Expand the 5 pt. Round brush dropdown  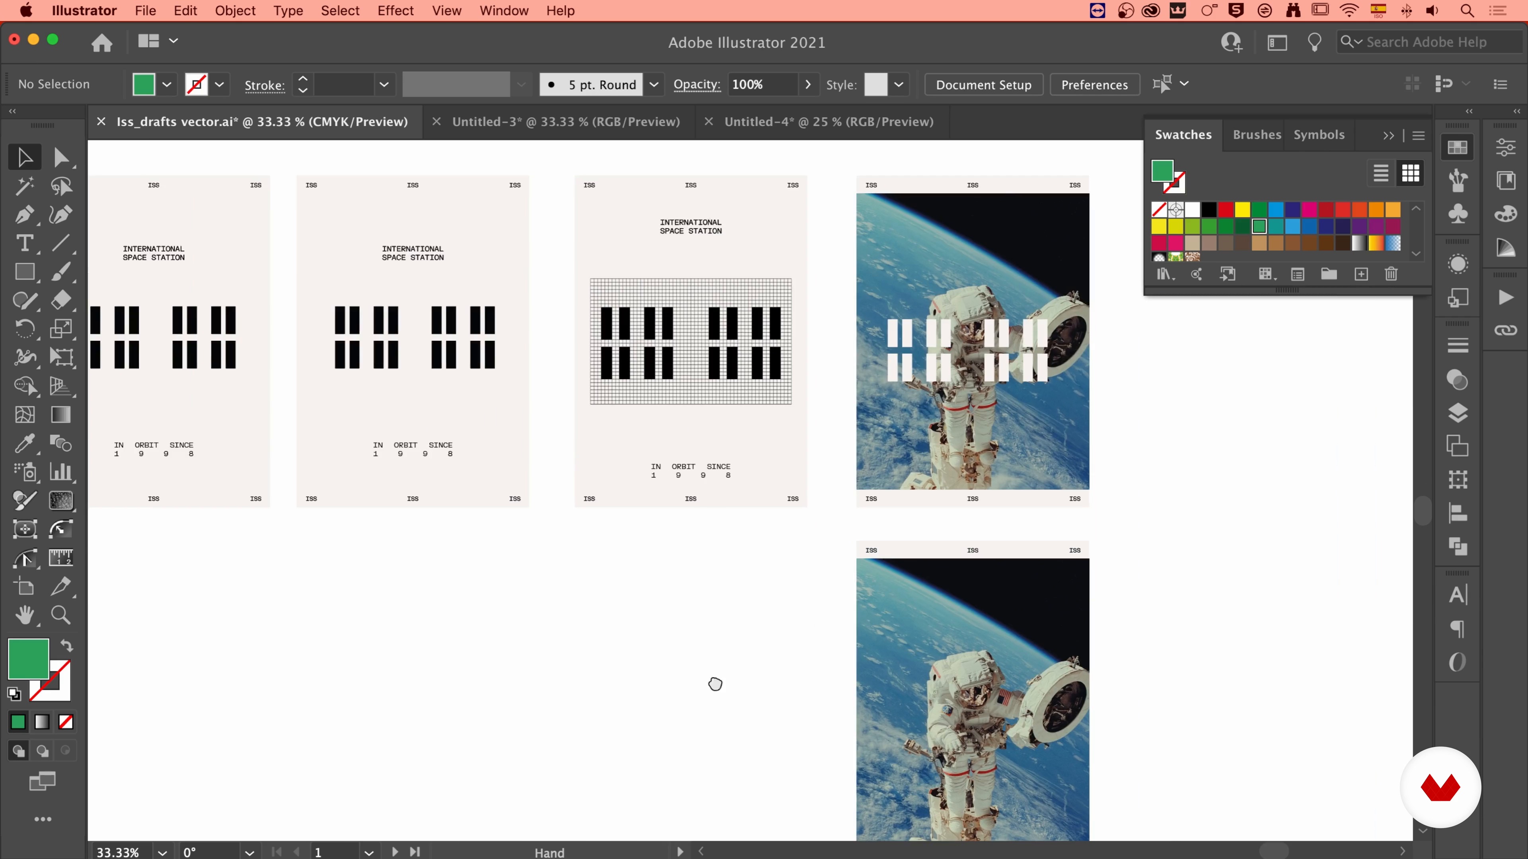[x=654, y=85]
